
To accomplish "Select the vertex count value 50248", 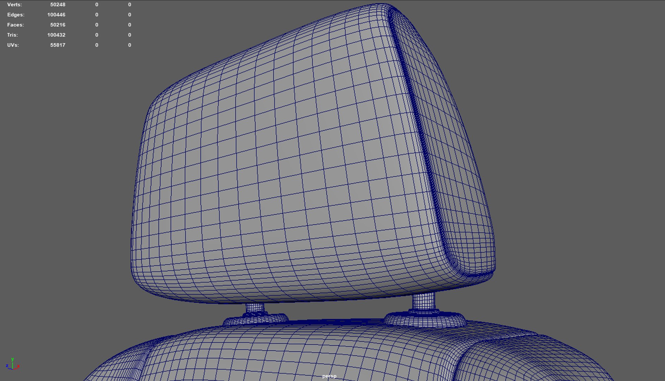I will pyautogui.click(x=58, y=5).
